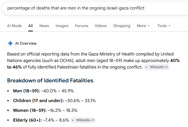Open the Forums tab

click(x=82, y=26)
